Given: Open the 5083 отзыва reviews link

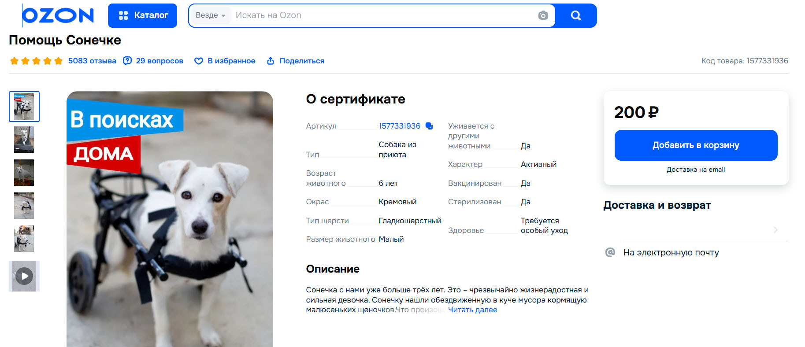Looking at the screenshot, I should point(92,61).
